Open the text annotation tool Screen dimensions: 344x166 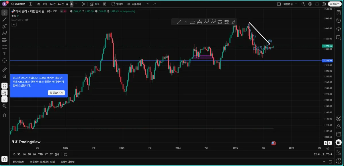tap(5, 54)
